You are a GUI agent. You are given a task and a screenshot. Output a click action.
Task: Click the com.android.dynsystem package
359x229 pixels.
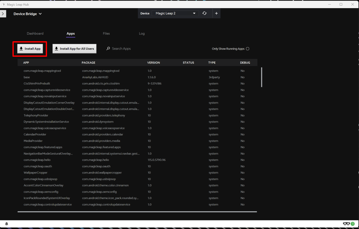click(98, 122)
